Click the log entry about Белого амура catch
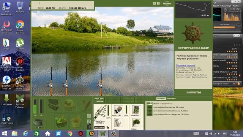This screenshot has height=137, width=243. tap(171, 115)
